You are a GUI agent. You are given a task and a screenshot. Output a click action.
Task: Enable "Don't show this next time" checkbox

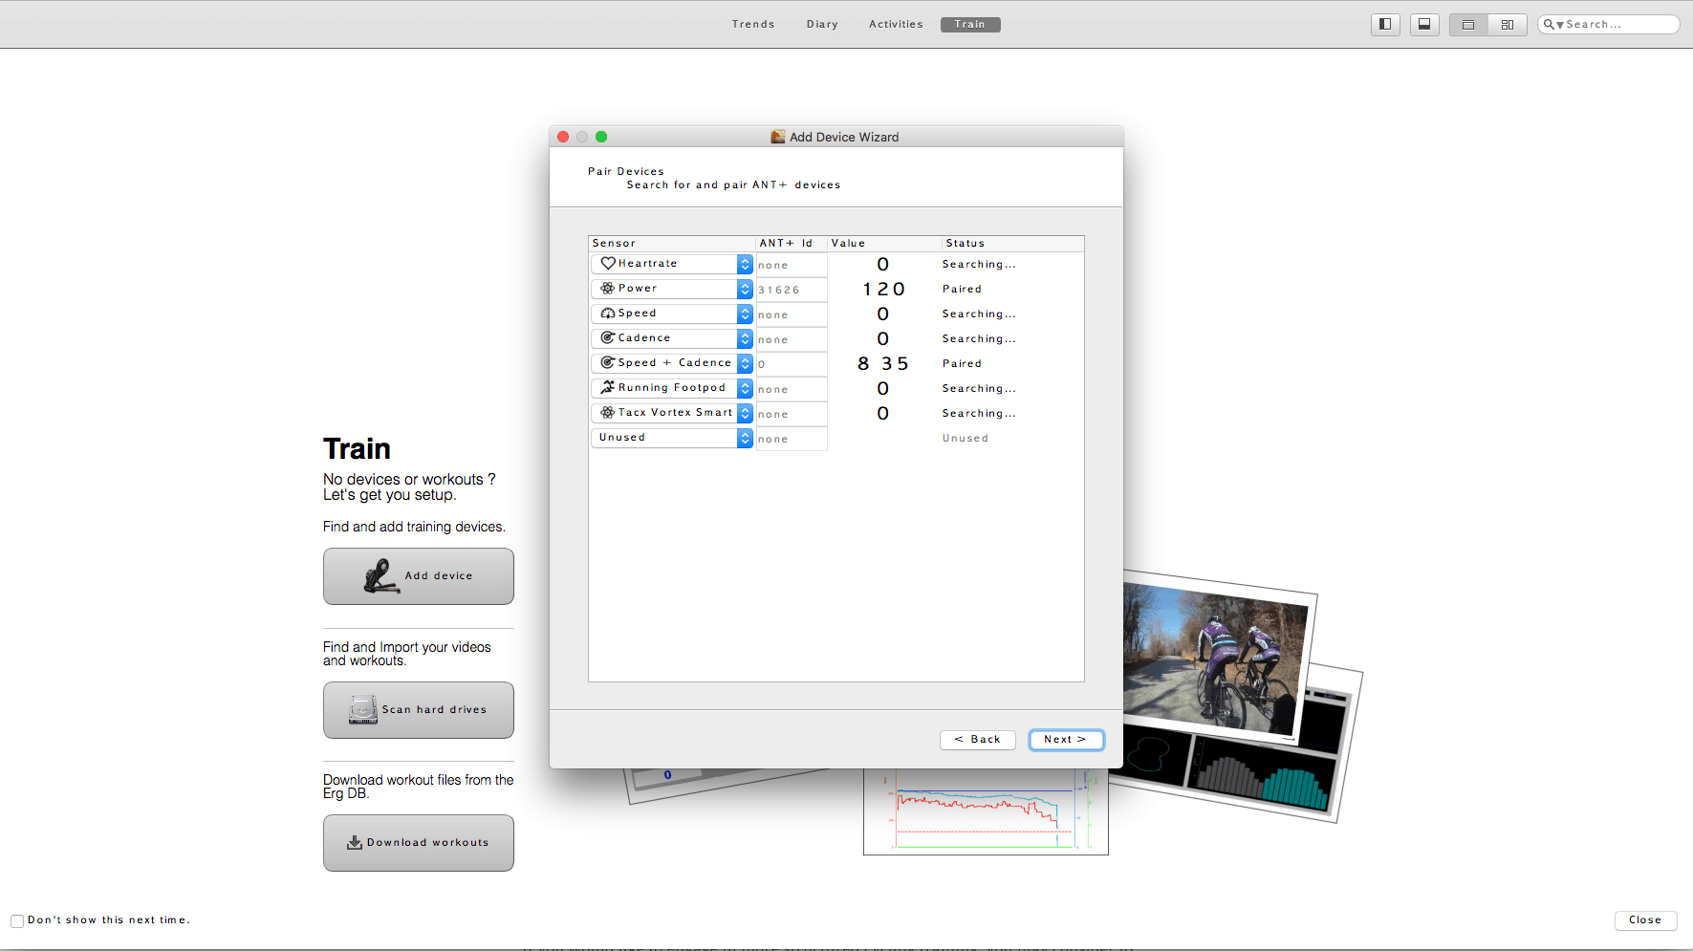pos(17,920)
